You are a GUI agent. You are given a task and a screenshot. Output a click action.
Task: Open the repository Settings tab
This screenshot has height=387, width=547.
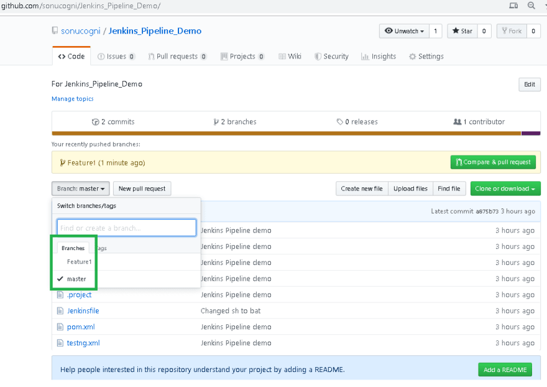click(426, 56)
